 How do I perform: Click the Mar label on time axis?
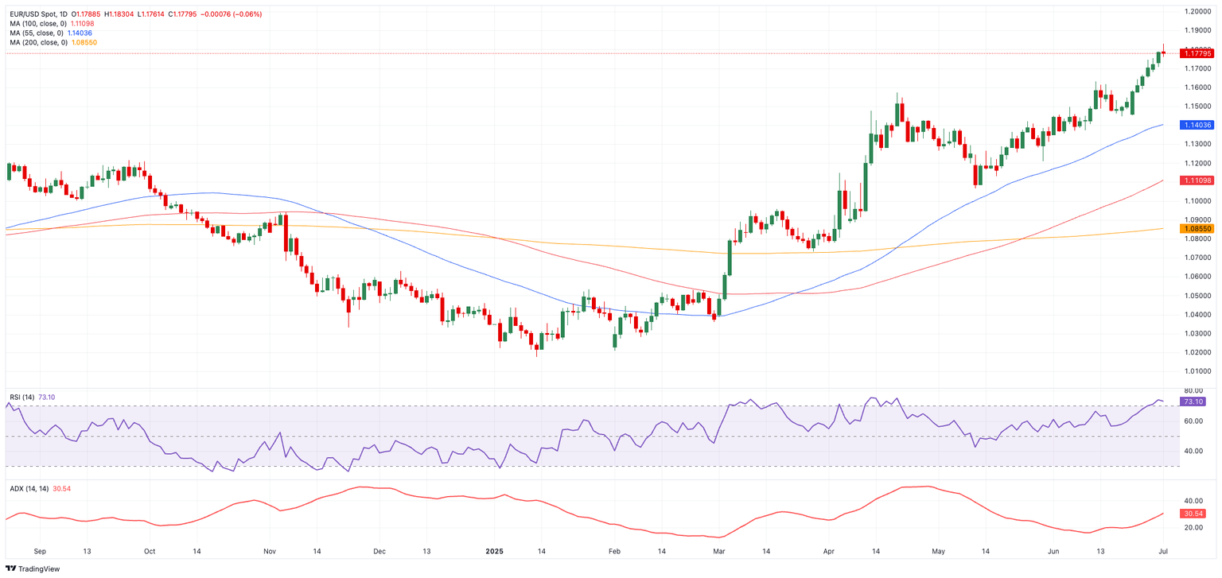tap(718, 550)
